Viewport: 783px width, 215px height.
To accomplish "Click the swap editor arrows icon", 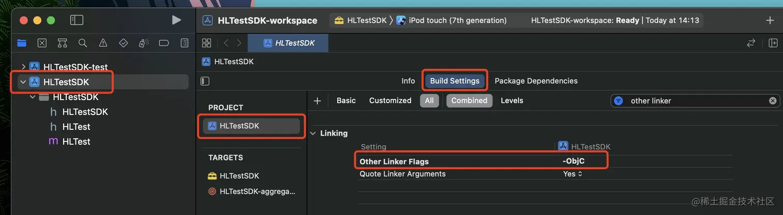I will pos(751,43).
